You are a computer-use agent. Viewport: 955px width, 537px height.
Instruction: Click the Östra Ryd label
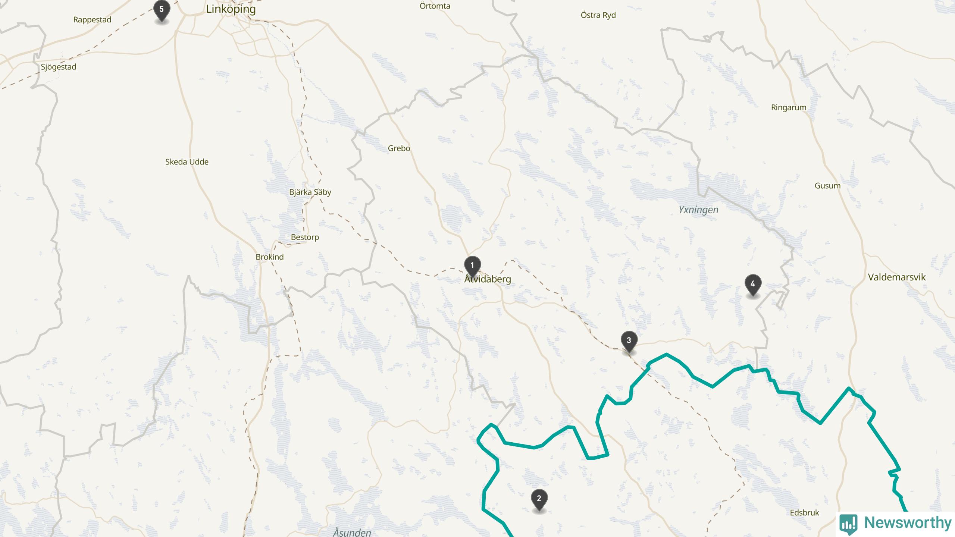[598, 15]
